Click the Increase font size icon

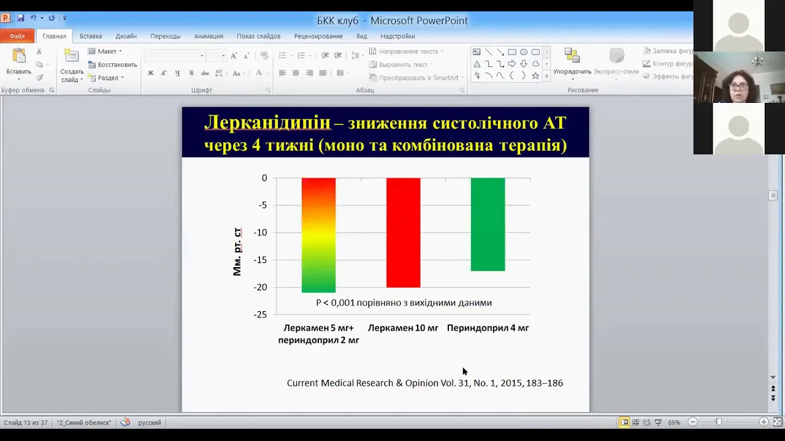coord(234,56)
